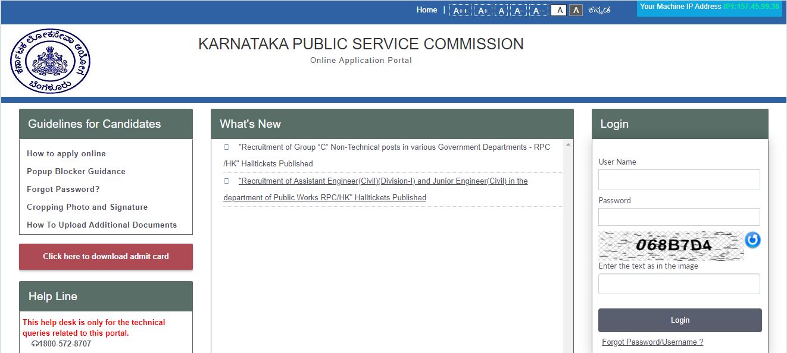Viewport: 787px width, 353px height.
Task: Switch to the dark grey contrast theme
Action: point(576,10)
